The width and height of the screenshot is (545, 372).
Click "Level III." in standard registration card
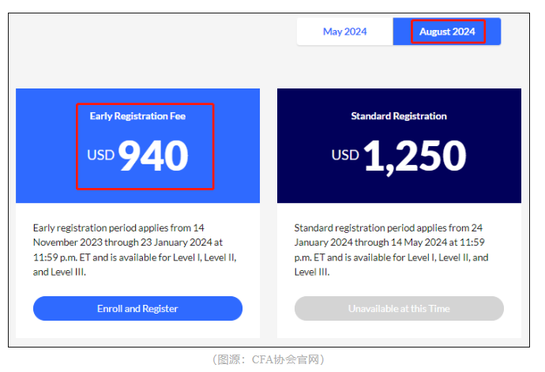click(x=312, y=272)
